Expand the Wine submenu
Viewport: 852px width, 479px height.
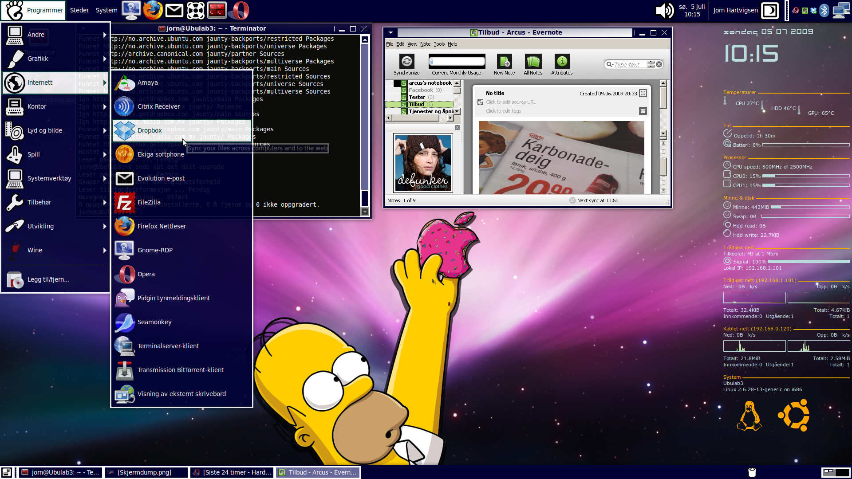click(55, 250)
